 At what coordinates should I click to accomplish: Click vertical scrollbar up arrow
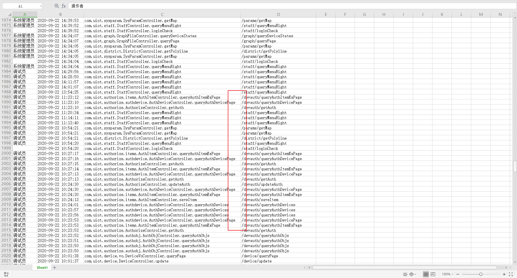click(515, 18)
